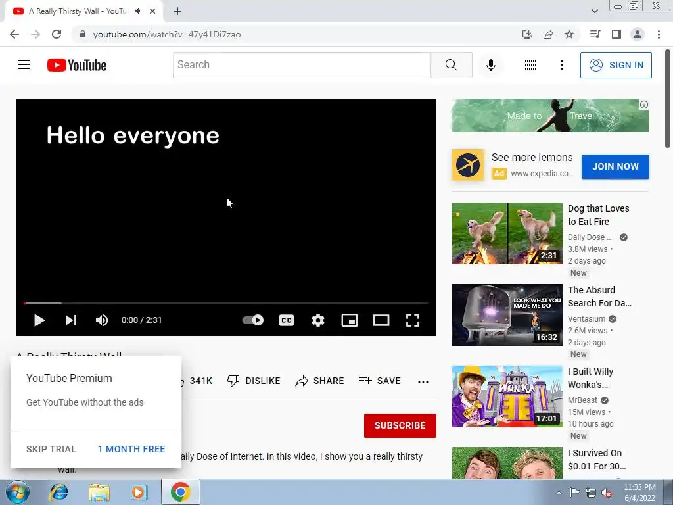Share the video via Share button

pos(320,381)
